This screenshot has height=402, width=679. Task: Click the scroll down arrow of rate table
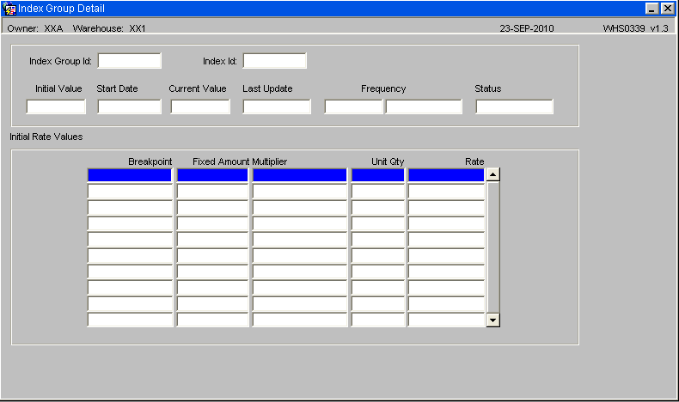(x=492, y=320)
